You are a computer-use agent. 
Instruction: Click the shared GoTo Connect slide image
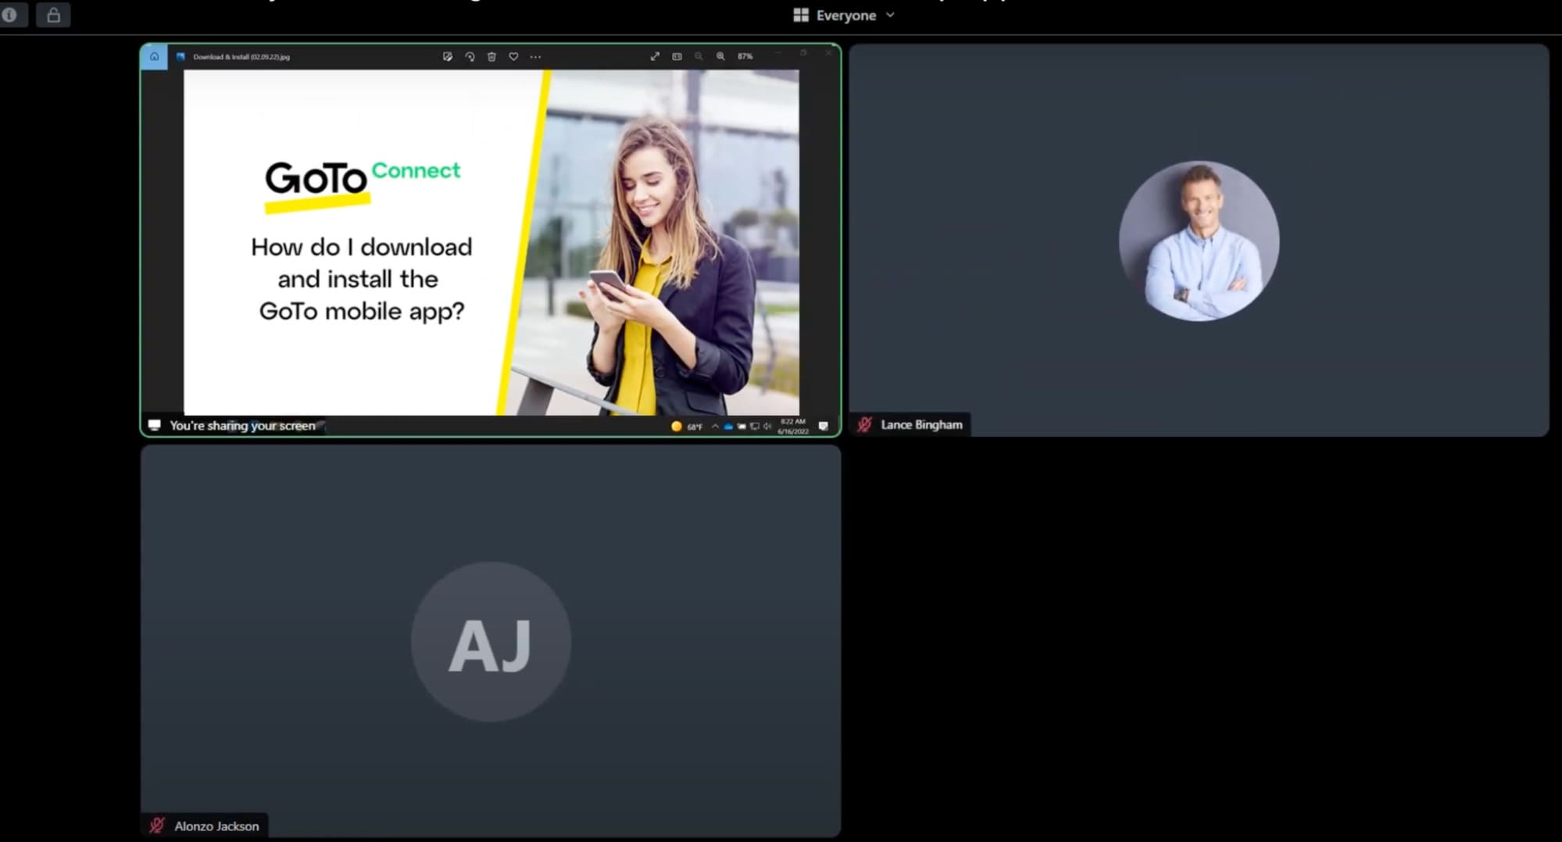pyautogui.click(x=491, y=242)
